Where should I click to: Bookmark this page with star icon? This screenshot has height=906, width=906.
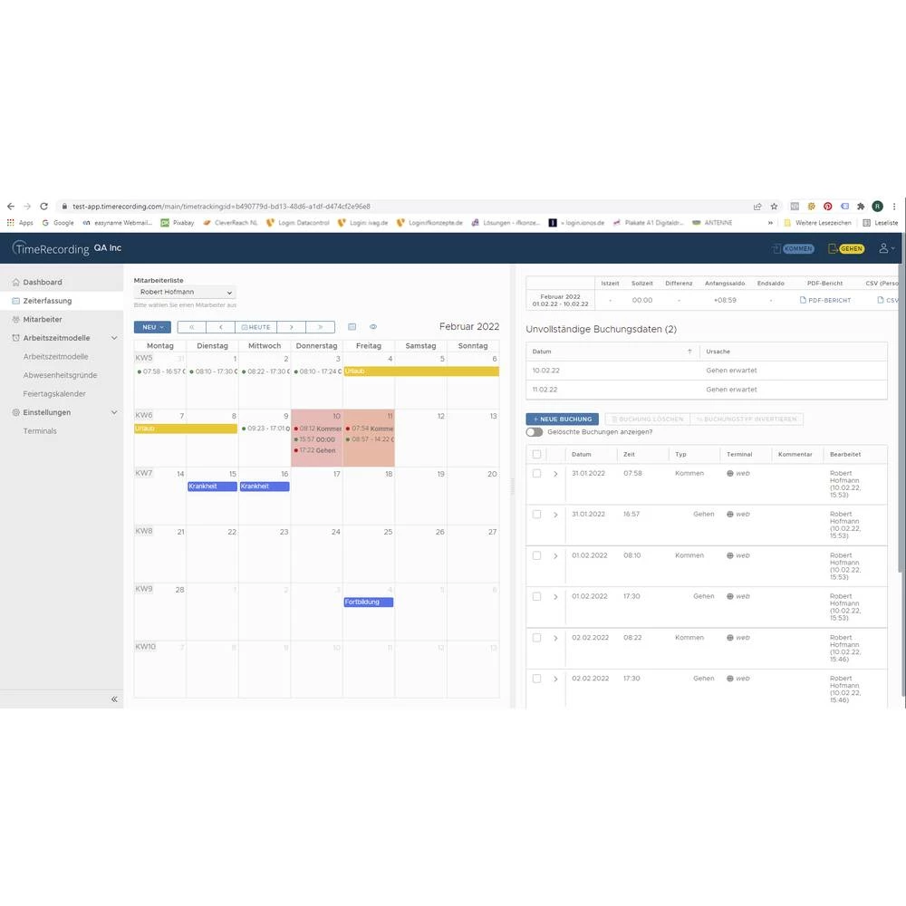pos(774,207)
